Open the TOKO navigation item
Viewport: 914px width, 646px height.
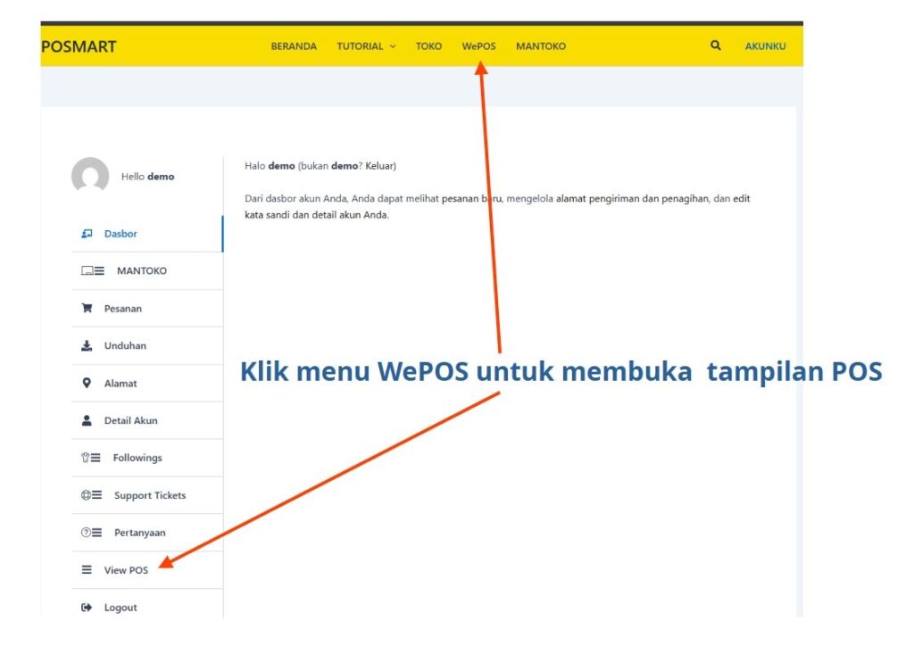pos(428,46)
